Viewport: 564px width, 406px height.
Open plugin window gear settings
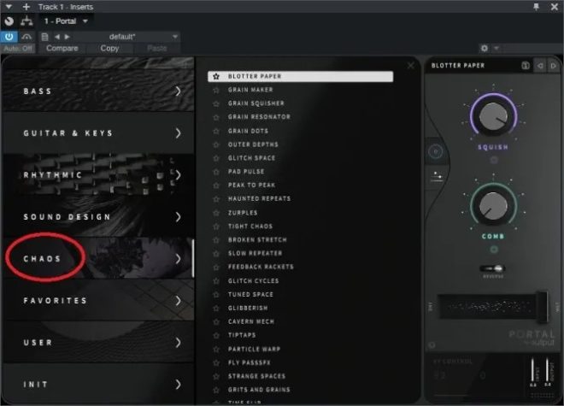click(x=485, y=48)
